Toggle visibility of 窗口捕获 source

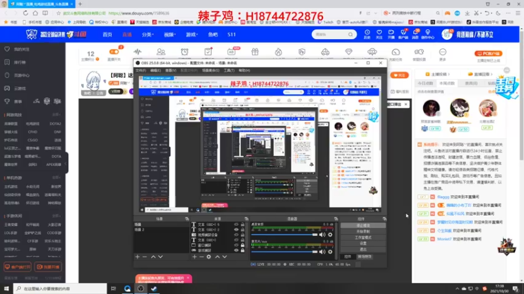(236, 246)
